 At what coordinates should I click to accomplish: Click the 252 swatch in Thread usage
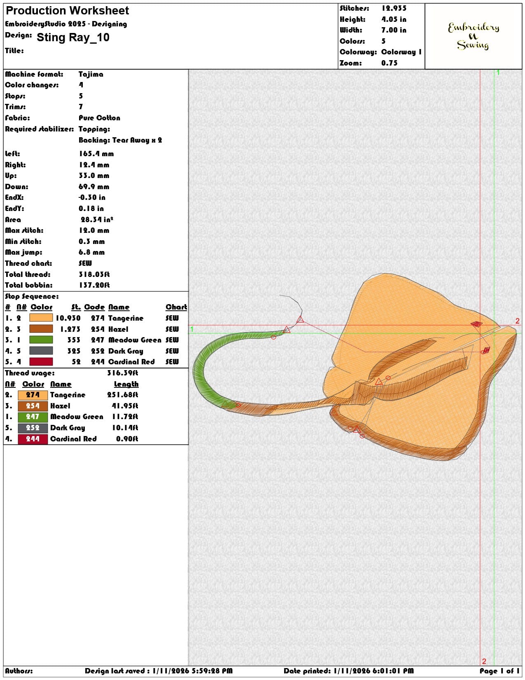(33, 428)
